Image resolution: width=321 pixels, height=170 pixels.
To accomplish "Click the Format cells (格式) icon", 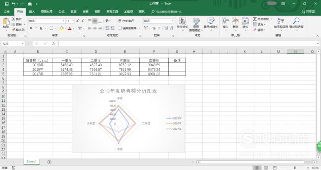I will click(245, 21).
